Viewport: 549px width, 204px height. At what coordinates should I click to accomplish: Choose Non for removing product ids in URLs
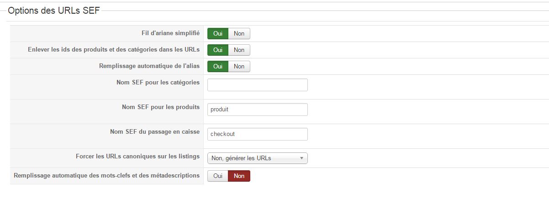coord(239,50)
